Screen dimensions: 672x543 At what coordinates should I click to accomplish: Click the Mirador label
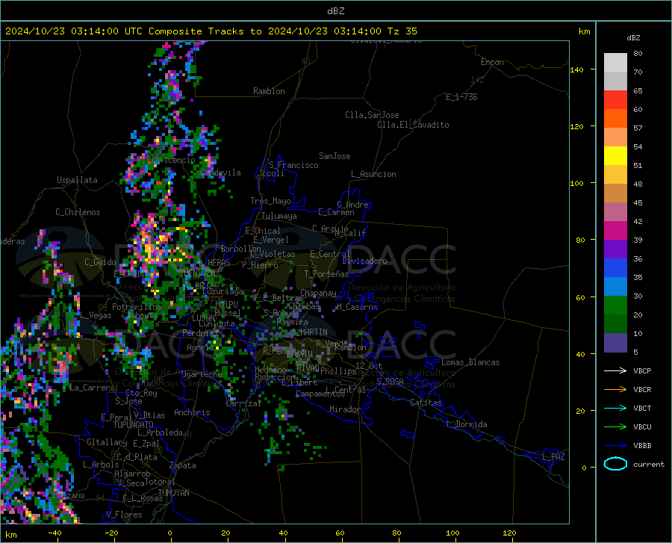coord(345,409)
